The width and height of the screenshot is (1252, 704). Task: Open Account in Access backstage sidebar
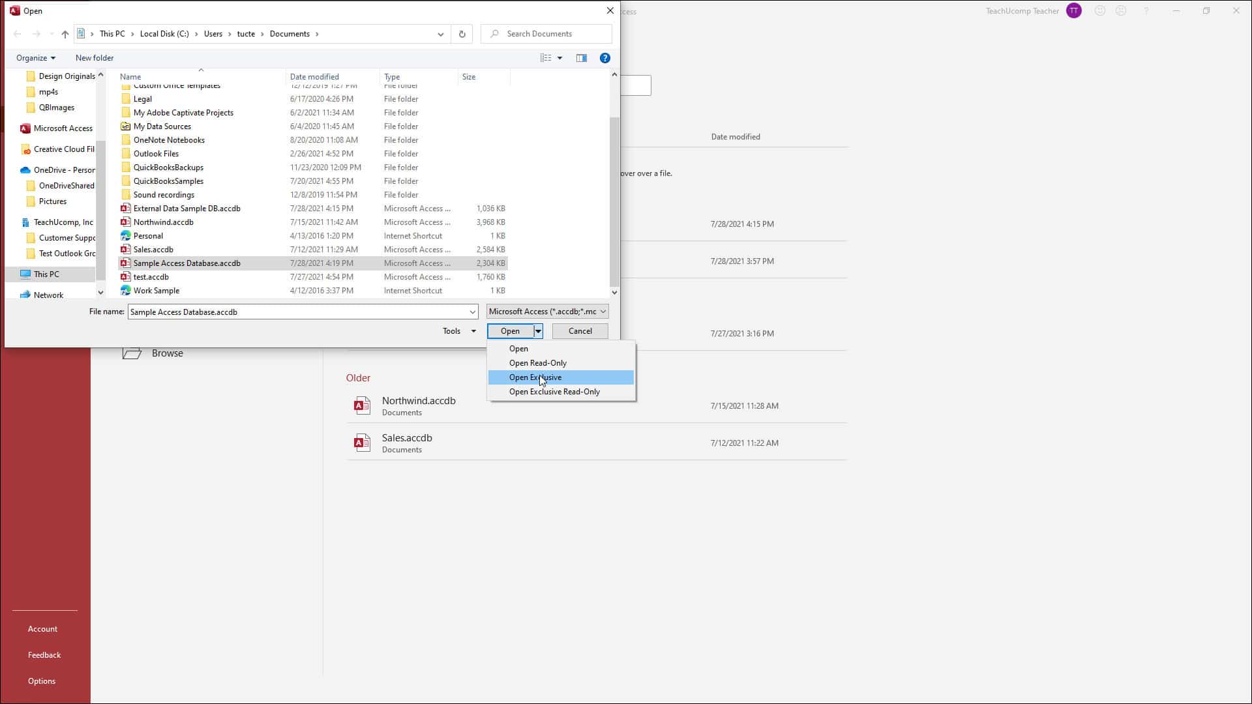point(42,629)
